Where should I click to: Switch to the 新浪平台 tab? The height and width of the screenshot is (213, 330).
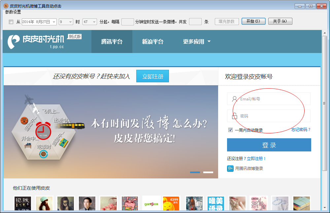point(153,41)
